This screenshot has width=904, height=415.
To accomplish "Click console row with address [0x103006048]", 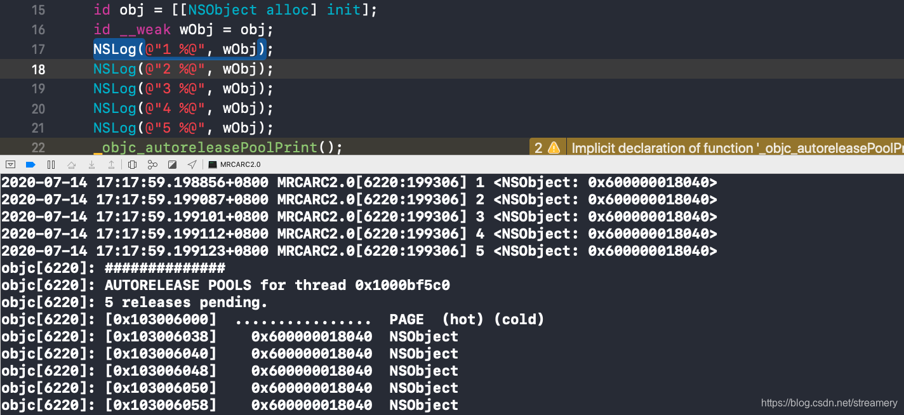I will click(x=230, y=371).
